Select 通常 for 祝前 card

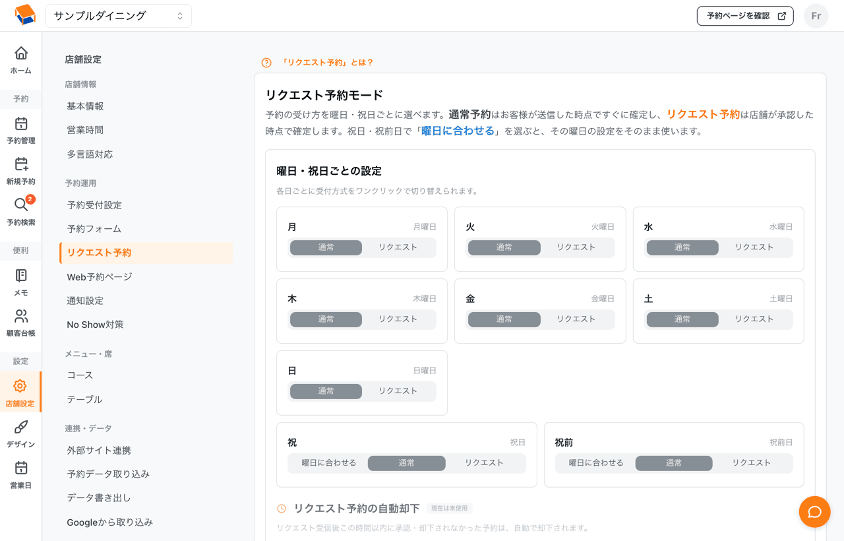(674, 463)
